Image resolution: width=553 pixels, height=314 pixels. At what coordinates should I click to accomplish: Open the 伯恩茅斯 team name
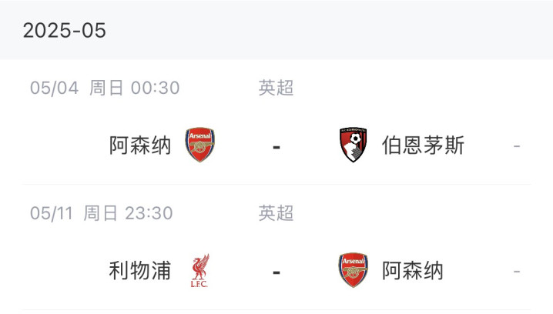pos(423,145)
